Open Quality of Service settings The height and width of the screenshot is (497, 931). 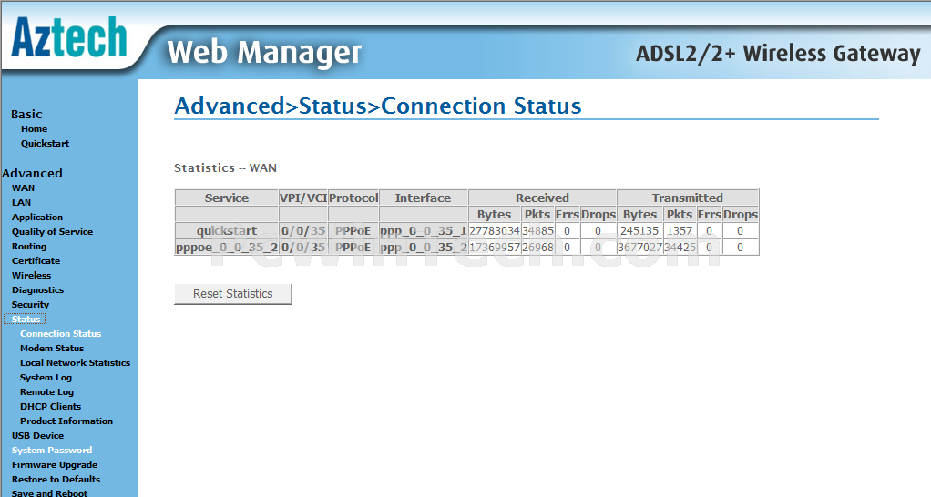[52, 232]
